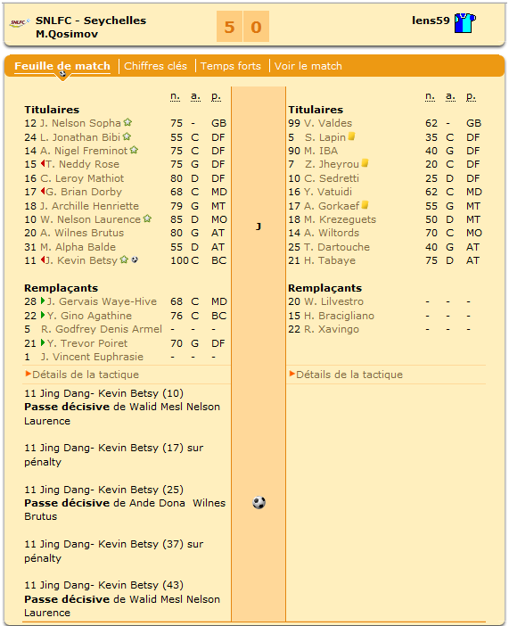
Task: Click the soccer ball icon in the center column
Action: click(259, 502)
